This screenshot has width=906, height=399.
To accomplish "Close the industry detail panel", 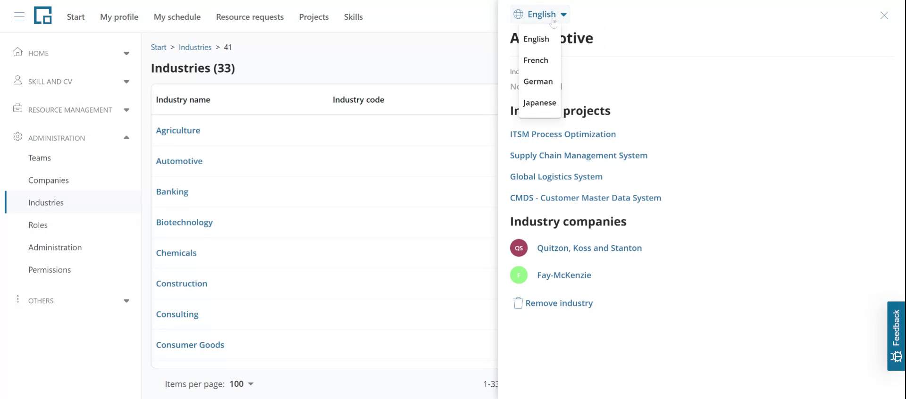I will pos(884,16).
